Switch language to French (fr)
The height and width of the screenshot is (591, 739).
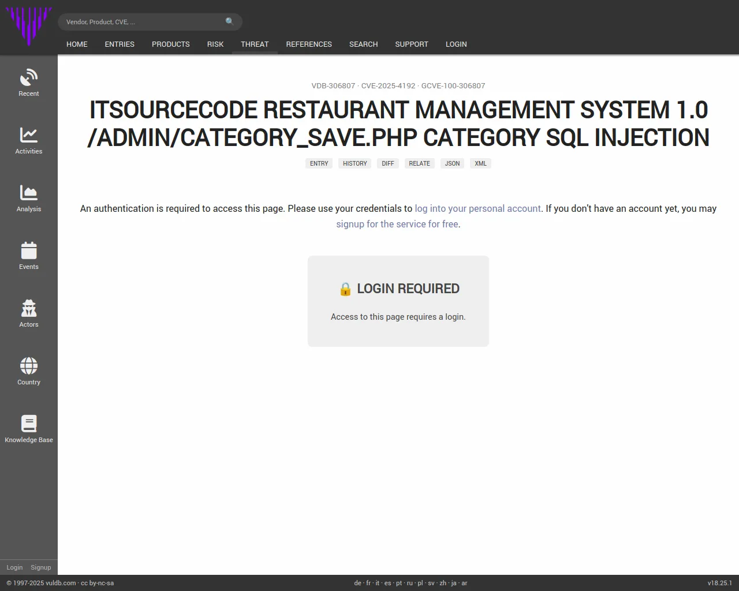[x=369, y=583]
